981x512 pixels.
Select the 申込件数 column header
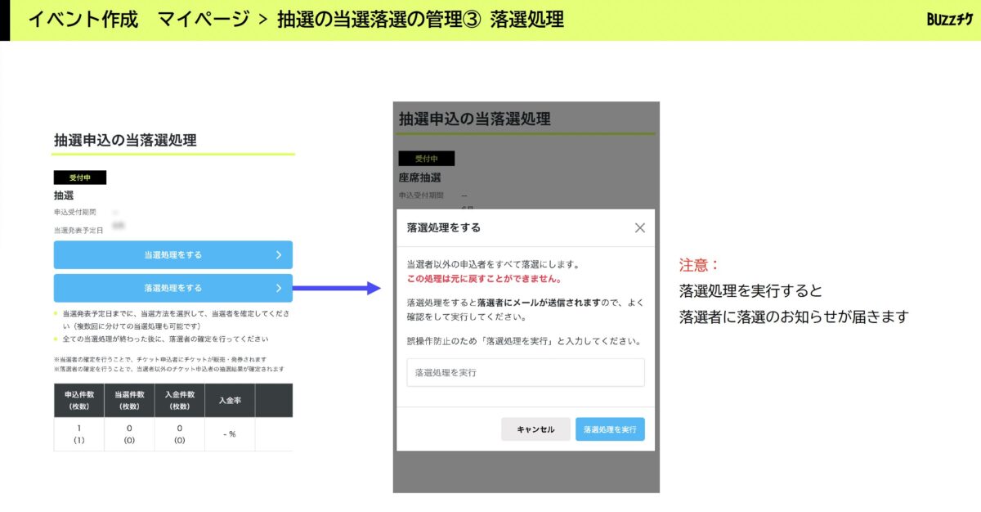tap(79, 400)
